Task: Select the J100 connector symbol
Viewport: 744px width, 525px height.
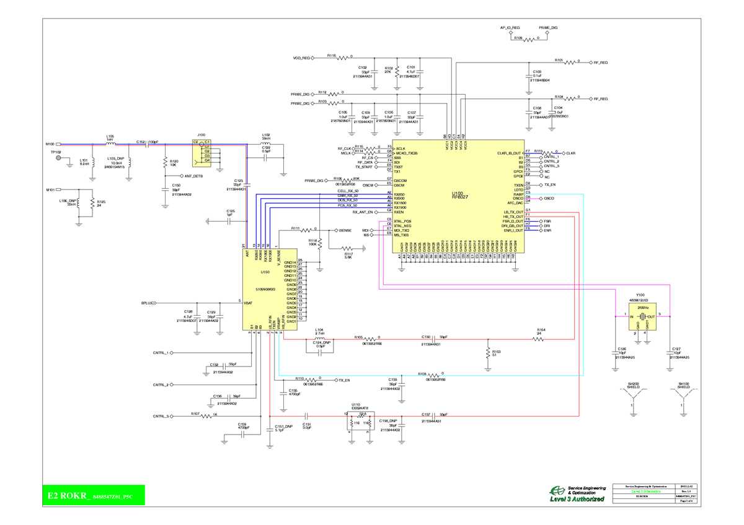Action: [202, 153]
